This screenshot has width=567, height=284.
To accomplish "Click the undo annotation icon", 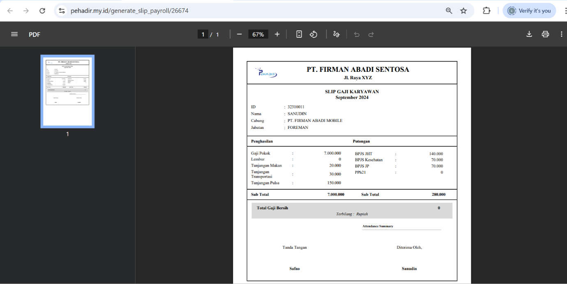I will (x=357, y=34).
